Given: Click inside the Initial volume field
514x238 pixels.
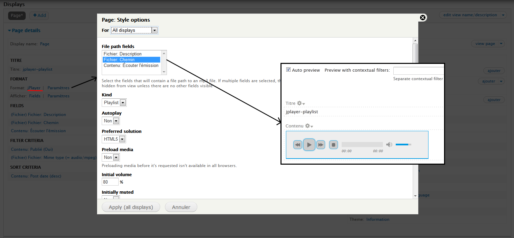Looking at the screenshot, I should (x=110, y=182).
